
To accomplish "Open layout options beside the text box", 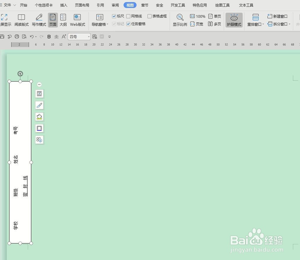I will point(39,94).
